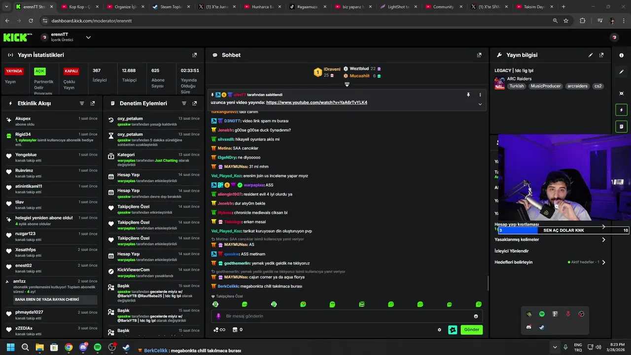Screen dimensions: 631x355
Task: Open the Windows Start menu
Action: coord(10,347)
